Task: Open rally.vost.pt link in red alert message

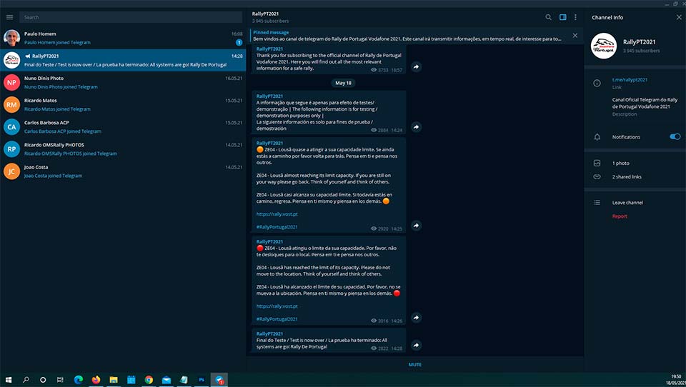Action: pos(277,306)
